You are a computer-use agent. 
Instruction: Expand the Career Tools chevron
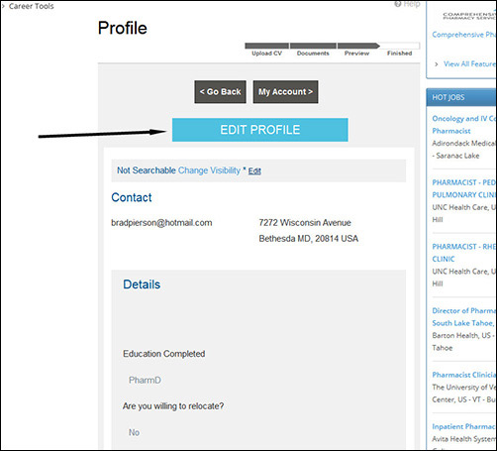3,6
